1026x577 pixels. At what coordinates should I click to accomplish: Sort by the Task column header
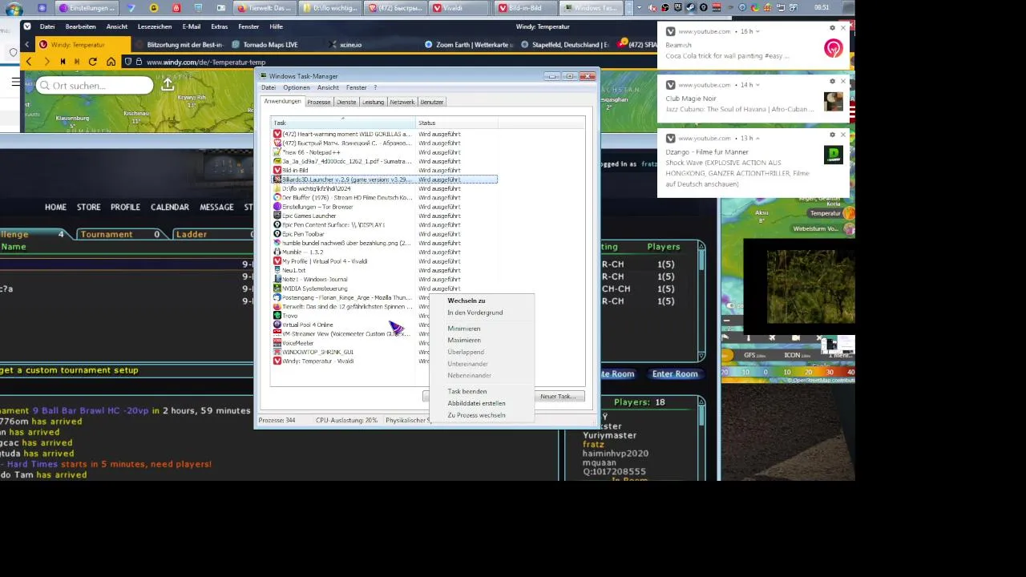coord(343,123)
